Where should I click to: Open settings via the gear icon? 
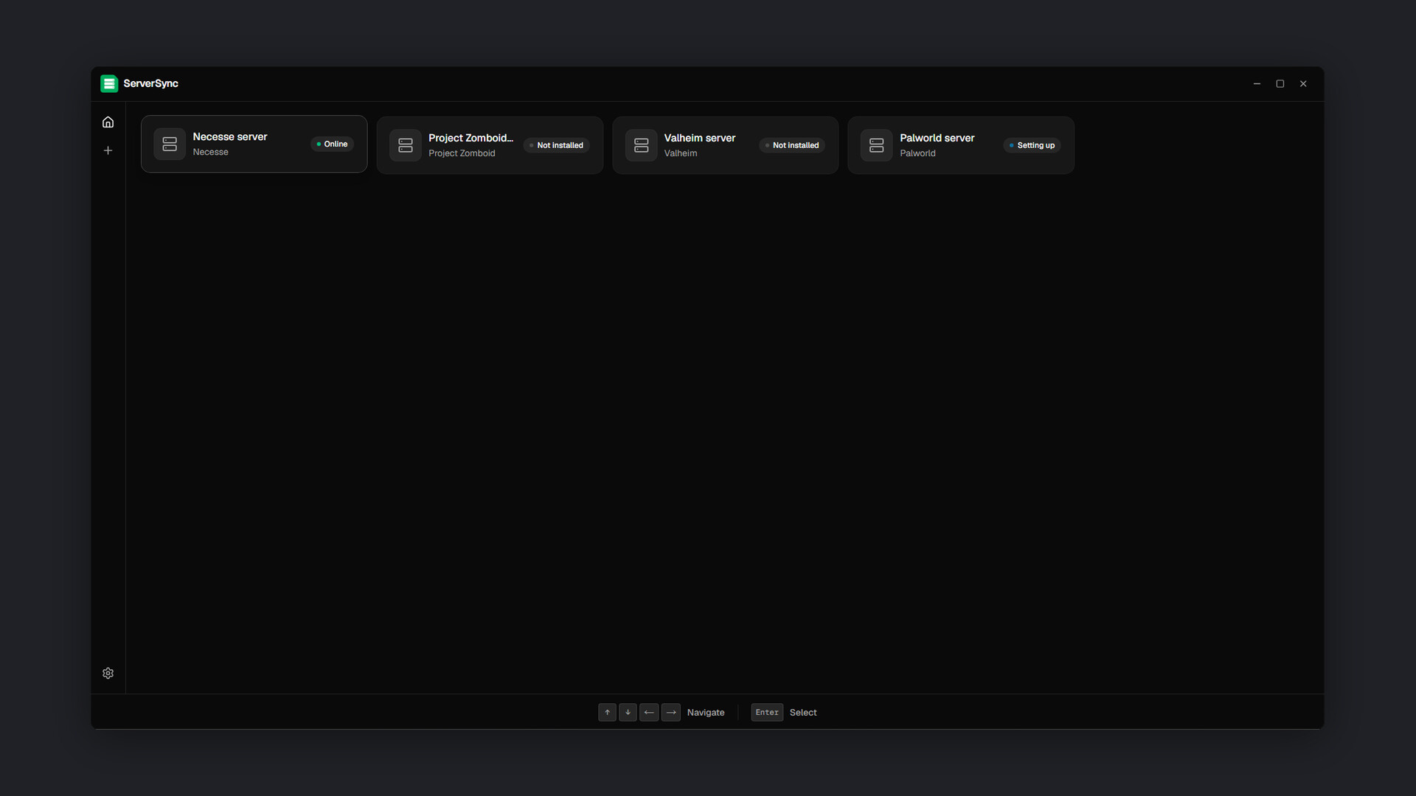click(x=108, y=673)
